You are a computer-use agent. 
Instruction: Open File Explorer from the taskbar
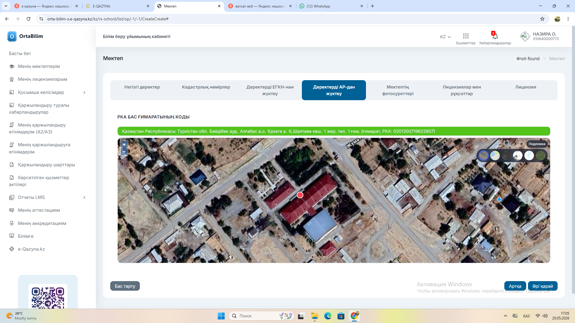[x=314, y=316]
